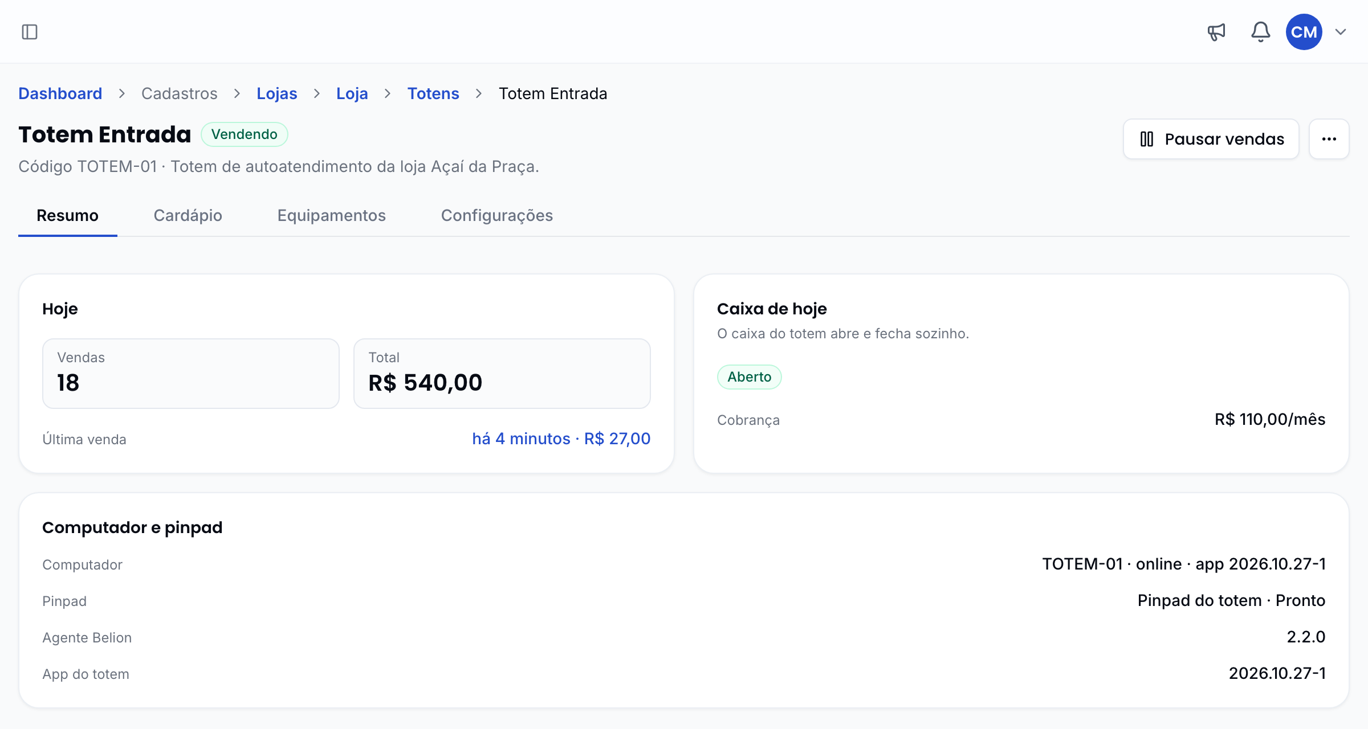Click the Total R$ 540,00 card

click(x=502, y=374)
